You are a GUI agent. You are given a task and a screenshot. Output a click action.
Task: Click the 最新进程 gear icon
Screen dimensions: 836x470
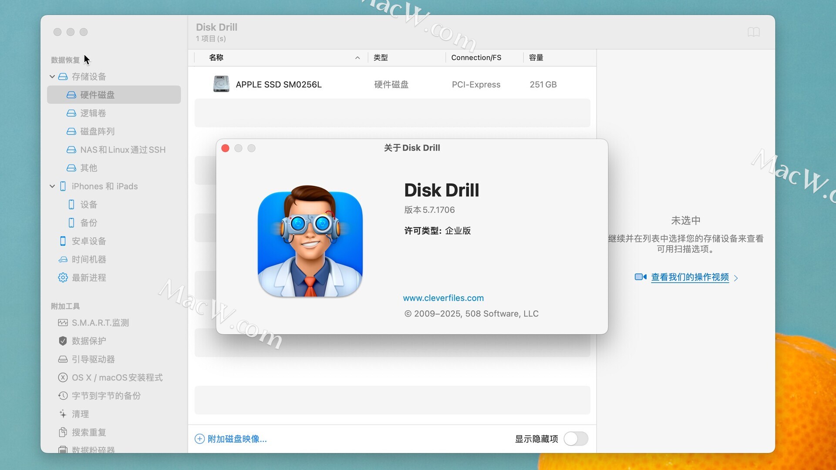[x=63, y=278]
